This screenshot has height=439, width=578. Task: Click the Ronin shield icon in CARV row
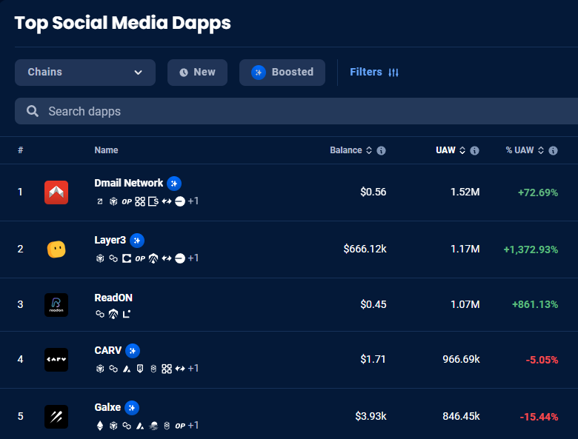click(140, 369)
